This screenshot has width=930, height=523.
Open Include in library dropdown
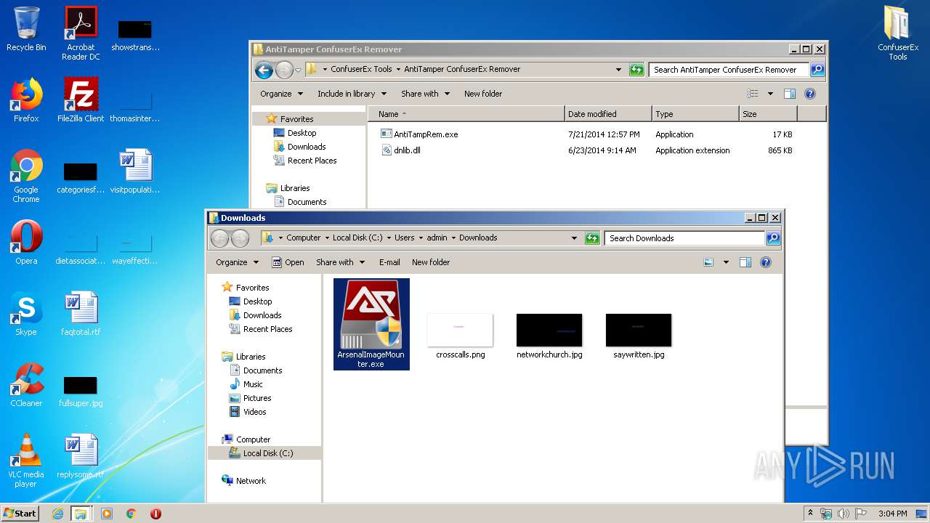(x=352, y=94)
